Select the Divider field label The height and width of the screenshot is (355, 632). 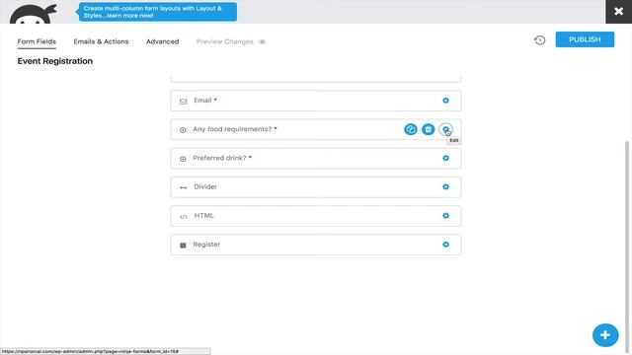205,186
